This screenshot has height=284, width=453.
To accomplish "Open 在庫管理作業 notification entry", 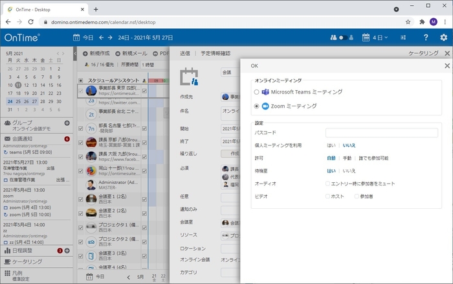I will point(36,180).
